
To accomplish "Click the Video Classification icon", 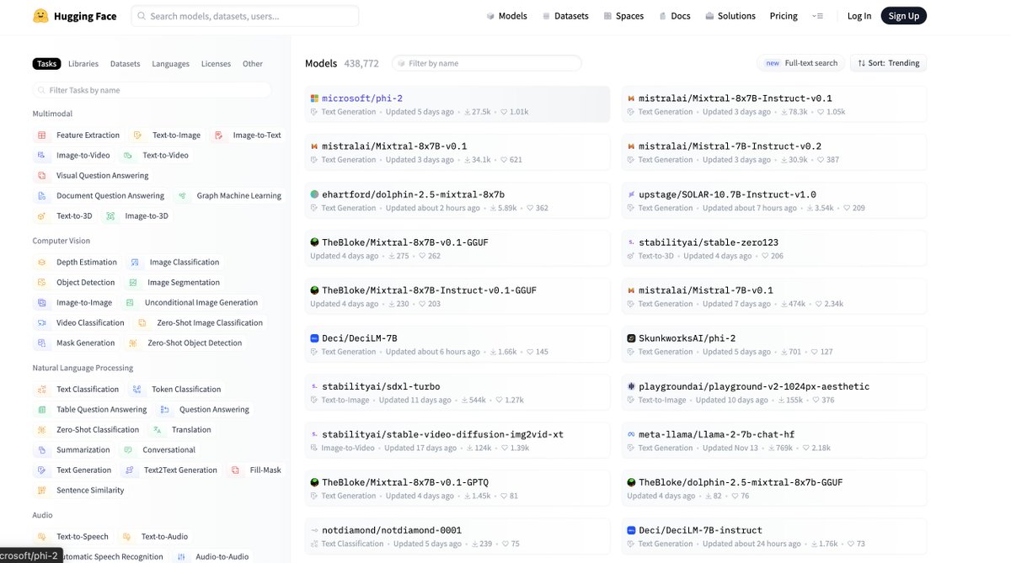I will [41, 323].
